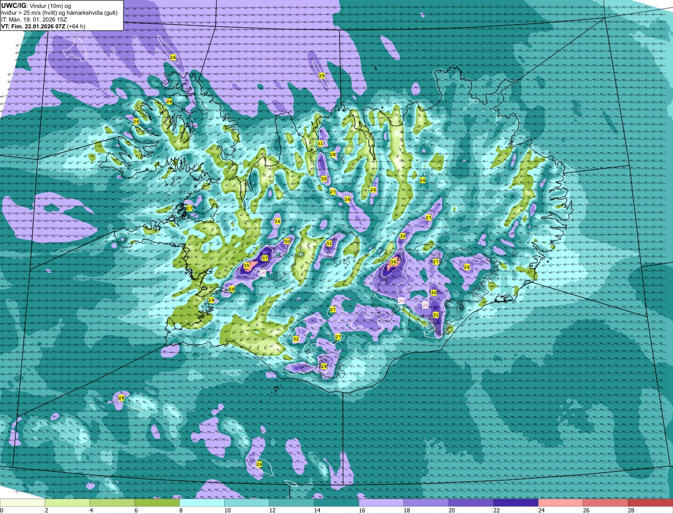
Task: Click the 'VT: Fim. 22.01.2026 07Z (+64 h)' line
Action: (x=43, y=26)
